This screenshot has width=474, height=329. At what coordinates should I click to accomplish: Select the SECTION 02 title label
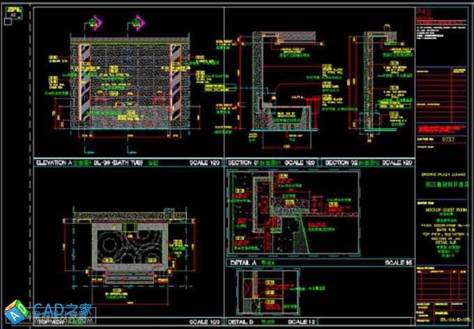pyautogui.click(x=341, y=162)
